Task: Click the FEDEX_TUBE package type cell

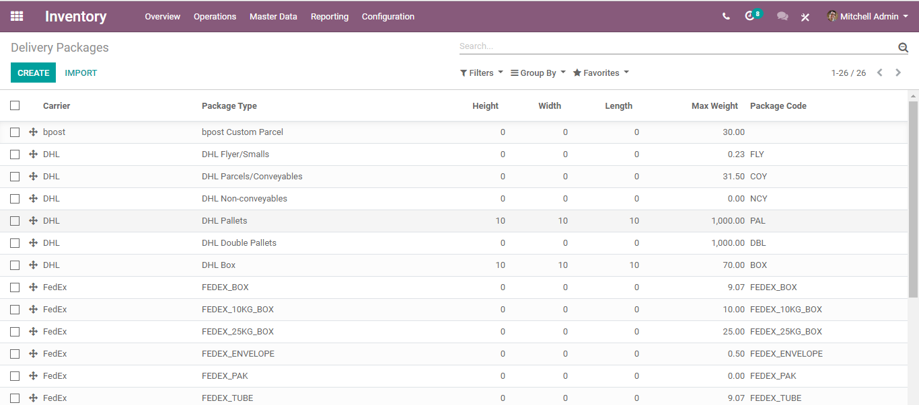Action: [x=227, y=398]
